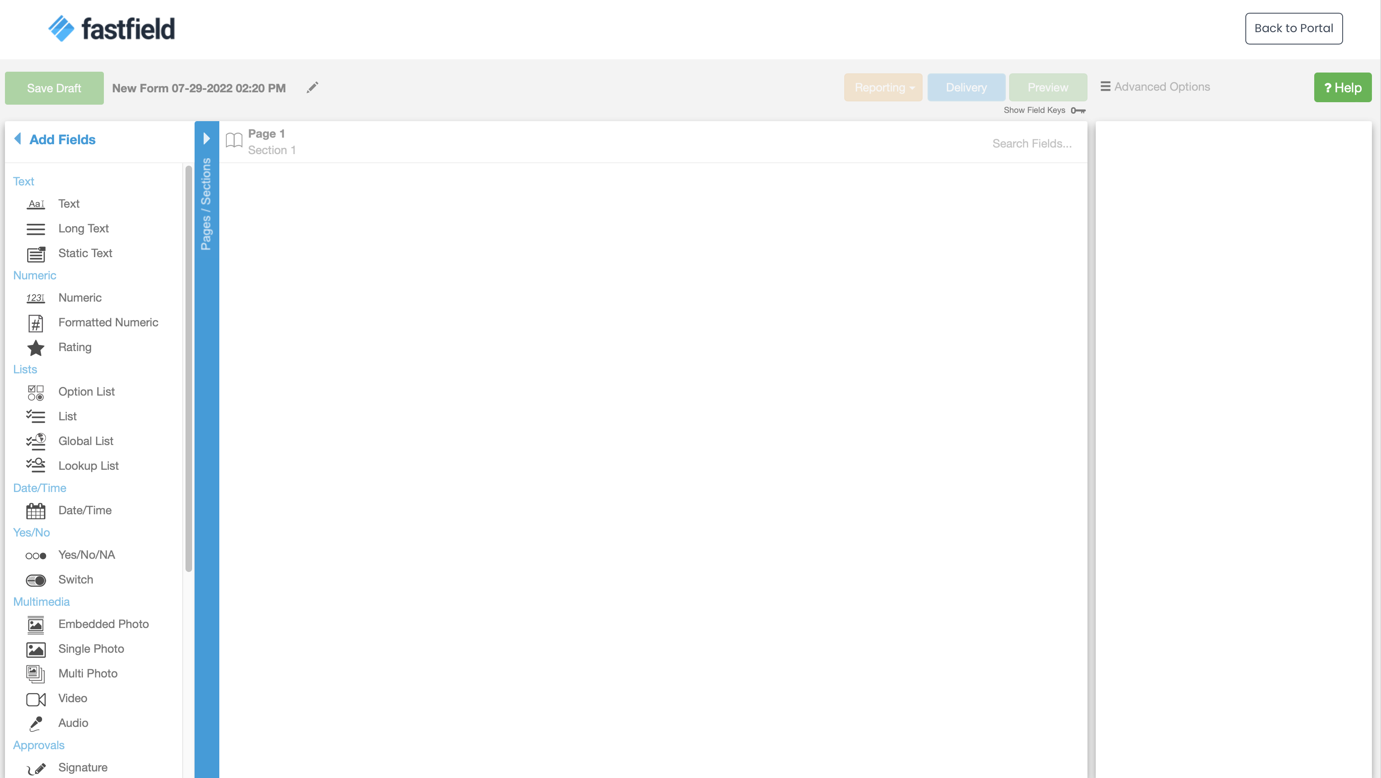Click the pencil icon to rename the form
Viewport: 1381px width, 778px height.
click(x=312, y=87)
